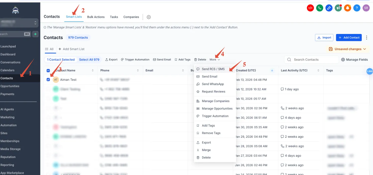Sort by Created (UTC) arrow
Screen dimensions: 373x175
[272, 71]
